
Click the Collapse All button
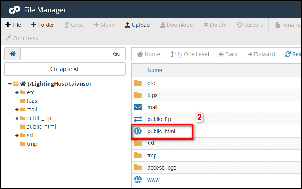point(65,69)
